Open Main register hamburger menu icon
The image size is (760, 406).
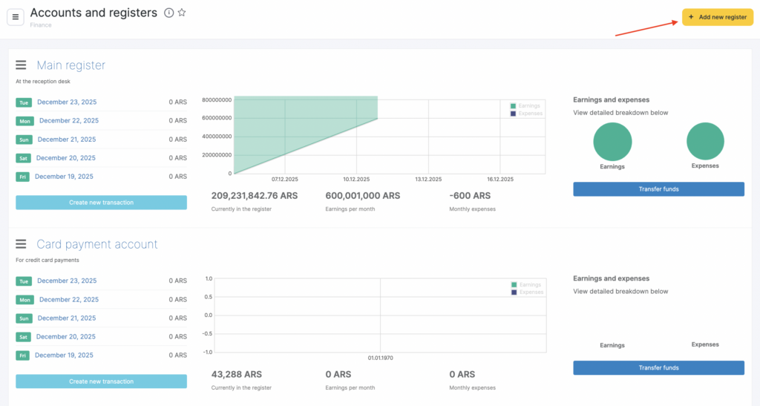pos(22,65)
